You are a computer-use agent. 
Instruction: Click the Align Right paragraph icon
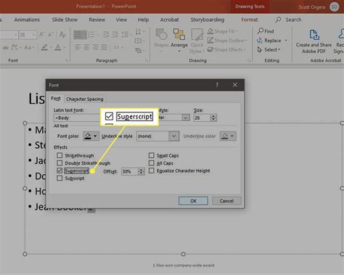[x=95, y=47]
